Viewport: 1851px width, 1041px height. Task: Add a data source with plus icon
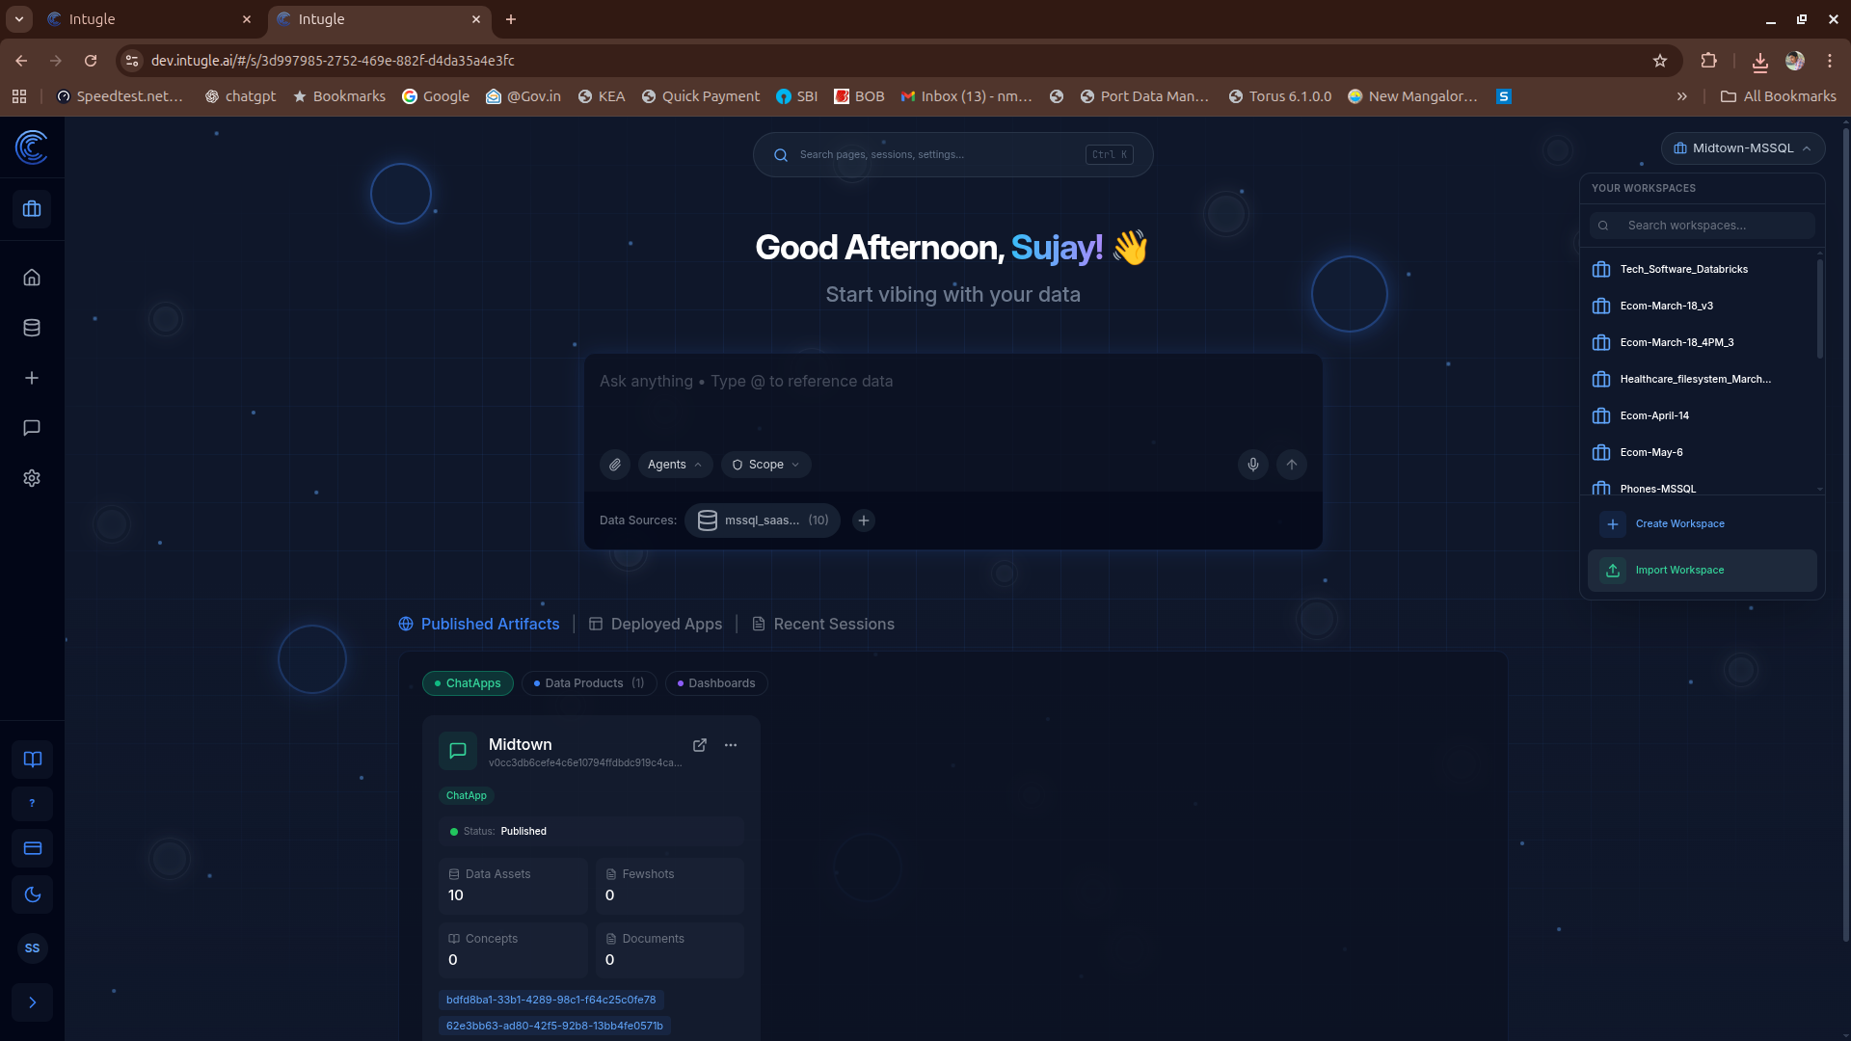[x=864, y=520]
